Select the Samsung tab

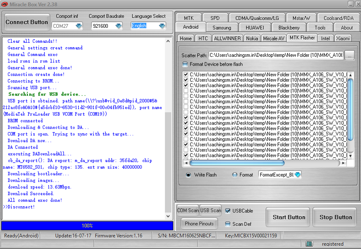tap(222, 28)
